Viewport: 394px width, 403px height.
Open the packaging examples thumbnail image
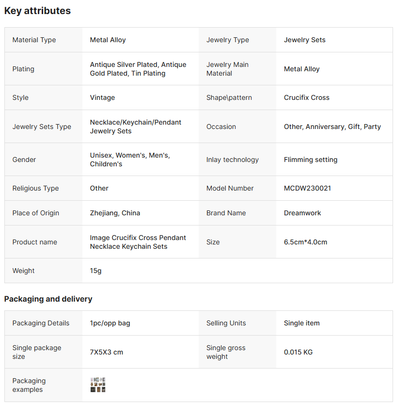tap(98, 385)
